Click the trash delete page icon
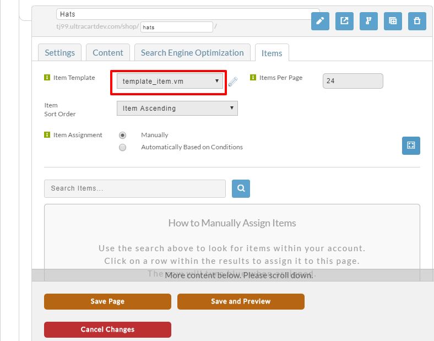Viewport: 434px width, 341px height. click(x=417, y=21)
